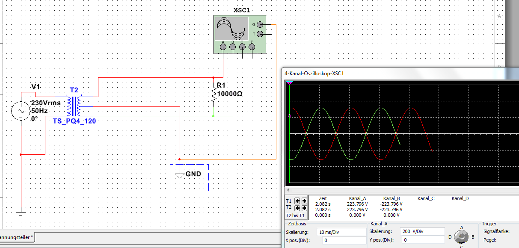The width and height of the screenshot is (519, 248).
Task: Click the Kanal_D column header
Action: pyautogui.click(x=460, y=198)
